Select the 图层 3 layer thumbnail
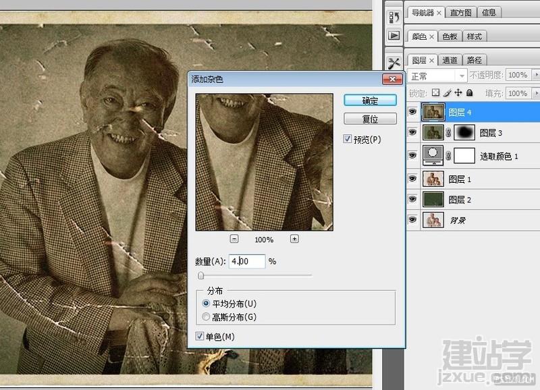Image resolution: width=540 pixels, height=390 pixels. tap(433, 132)
